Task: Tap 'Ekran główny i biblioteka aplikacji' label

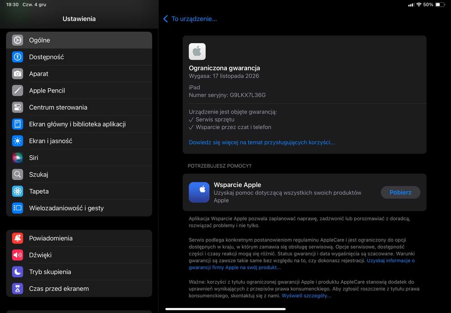Action: pyautogui.click(x=78, y=124)
